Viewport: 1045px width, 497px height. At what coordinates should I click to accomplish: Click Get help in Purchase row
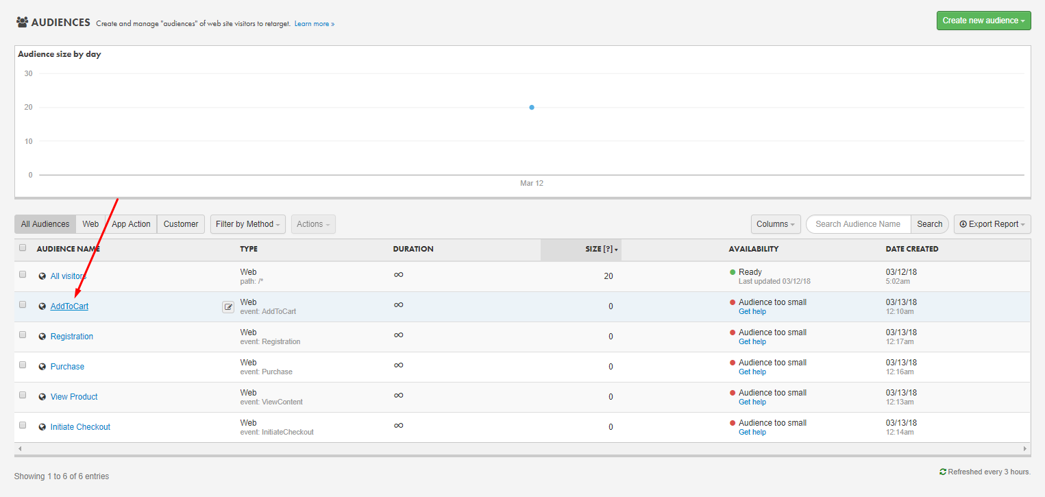pyautogui.click(x=752, y=372)
